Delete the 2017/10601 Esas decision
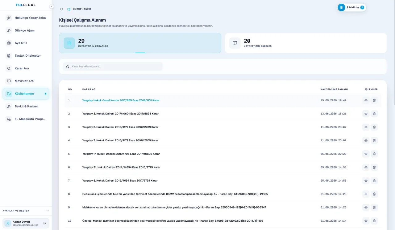The width and height of the screenshot is (395, 230). pyautogui.click(x=374, y=114)
